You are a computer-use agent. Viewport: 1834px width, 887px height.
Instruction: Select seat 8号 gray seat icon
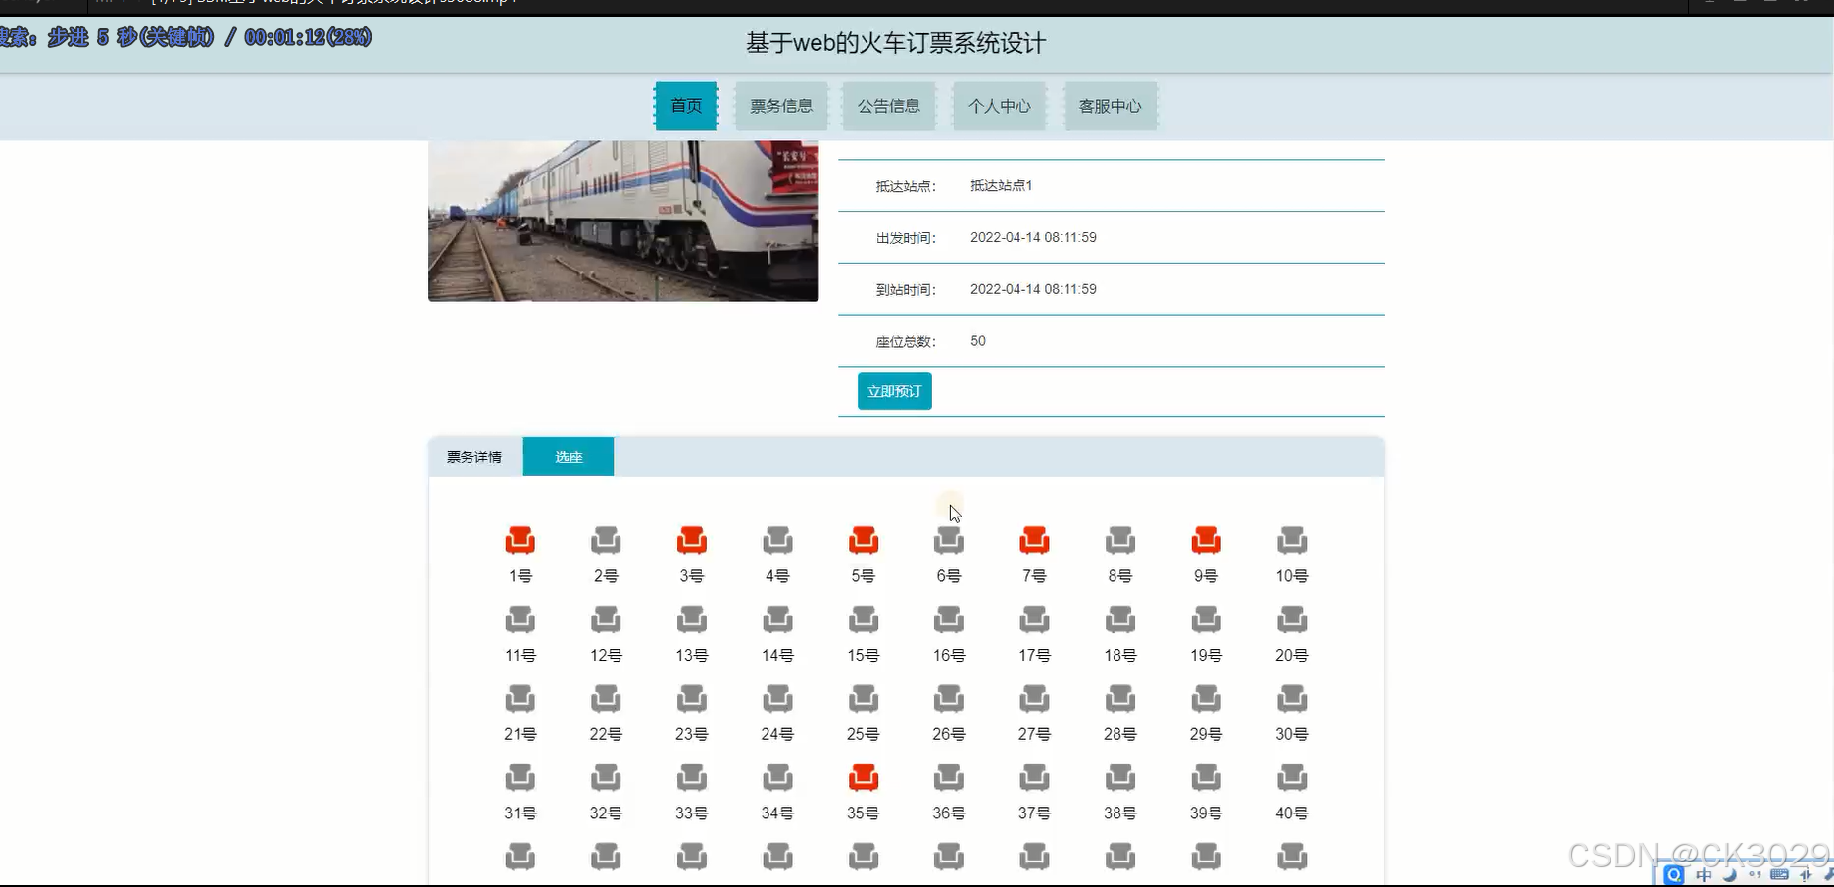pos(1120,540)
